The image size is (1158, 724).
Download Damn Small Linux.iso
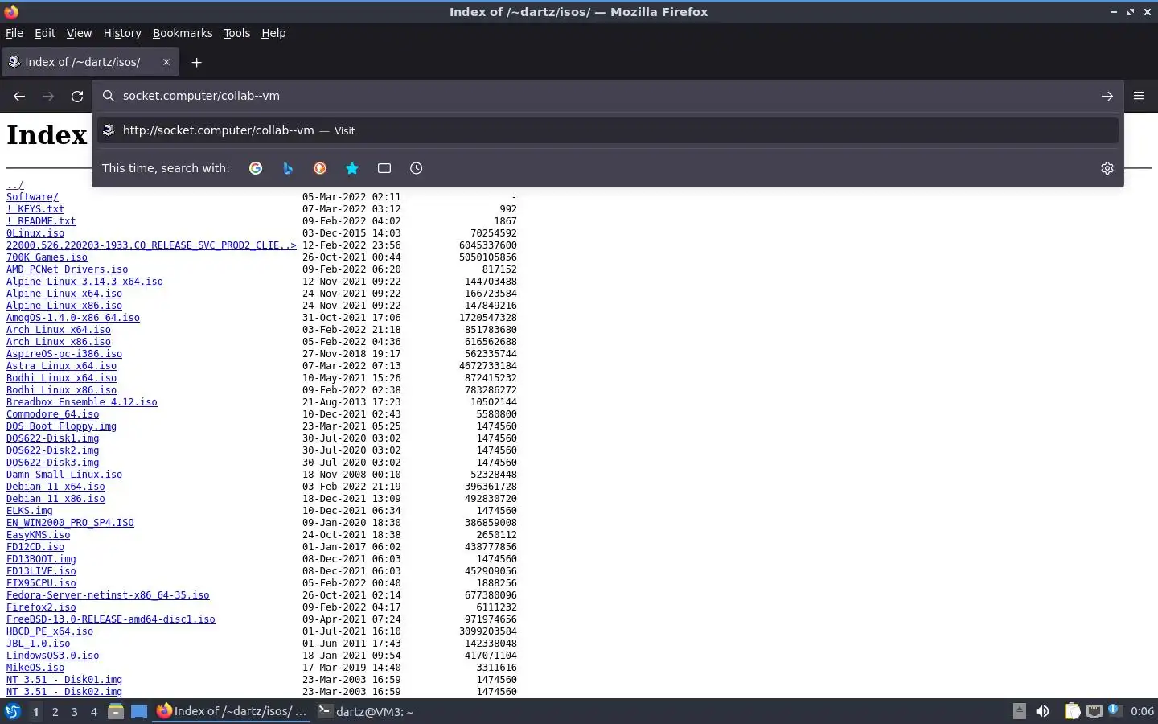pyautogui.click(x=64, y=475)
